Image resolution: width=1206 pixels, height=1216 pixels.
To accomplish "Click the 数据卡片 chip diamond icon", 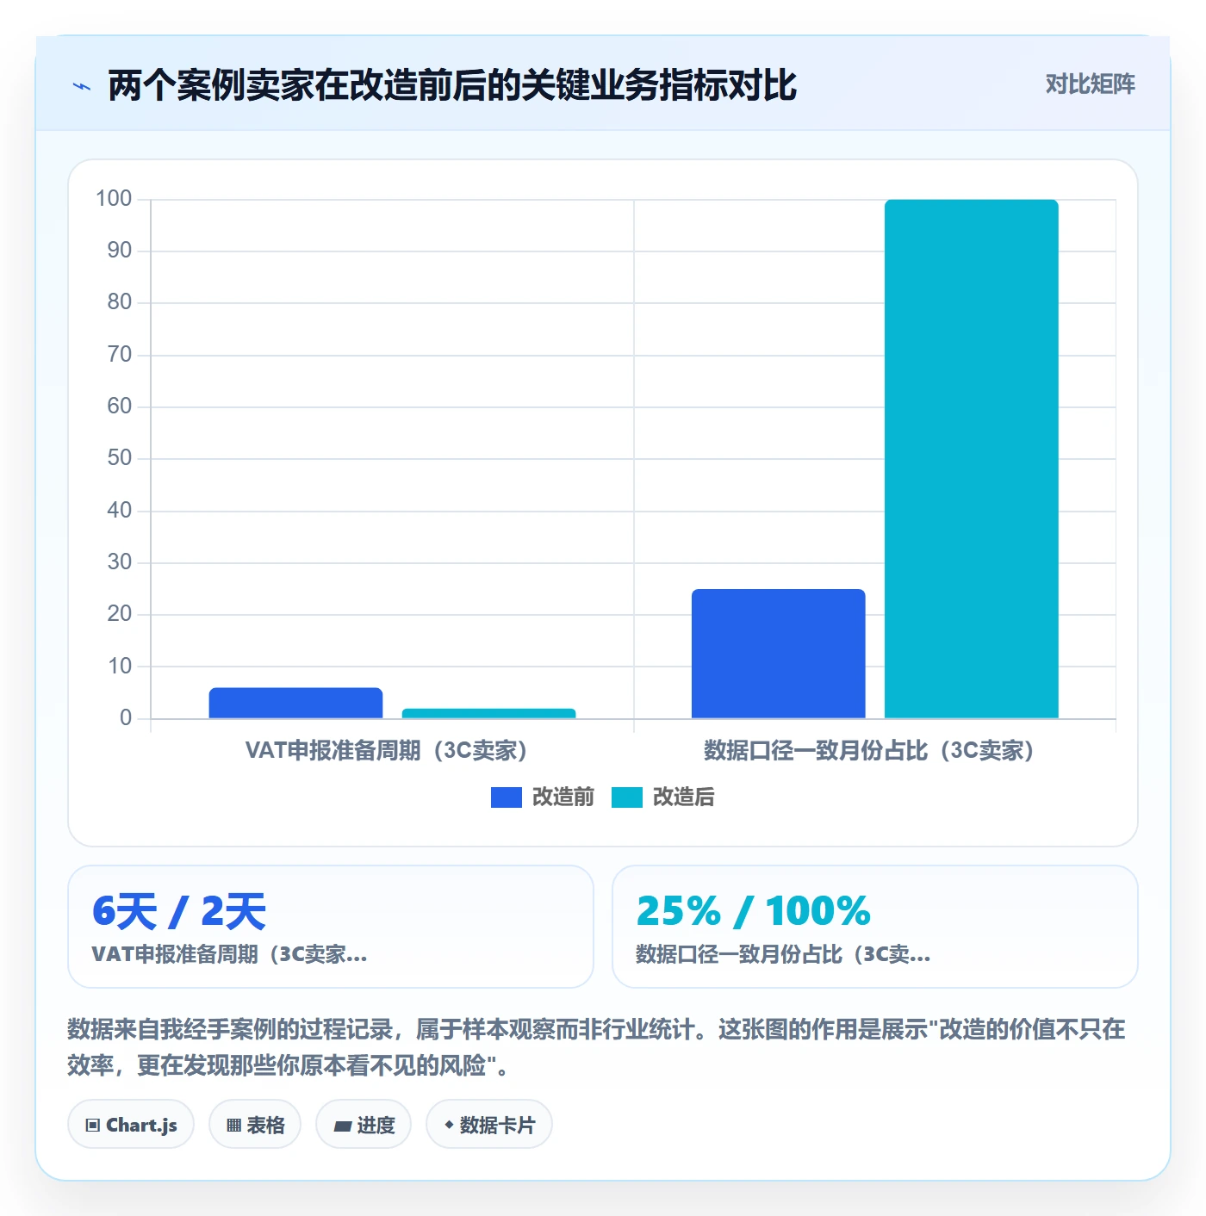I will coord(449,1125).
